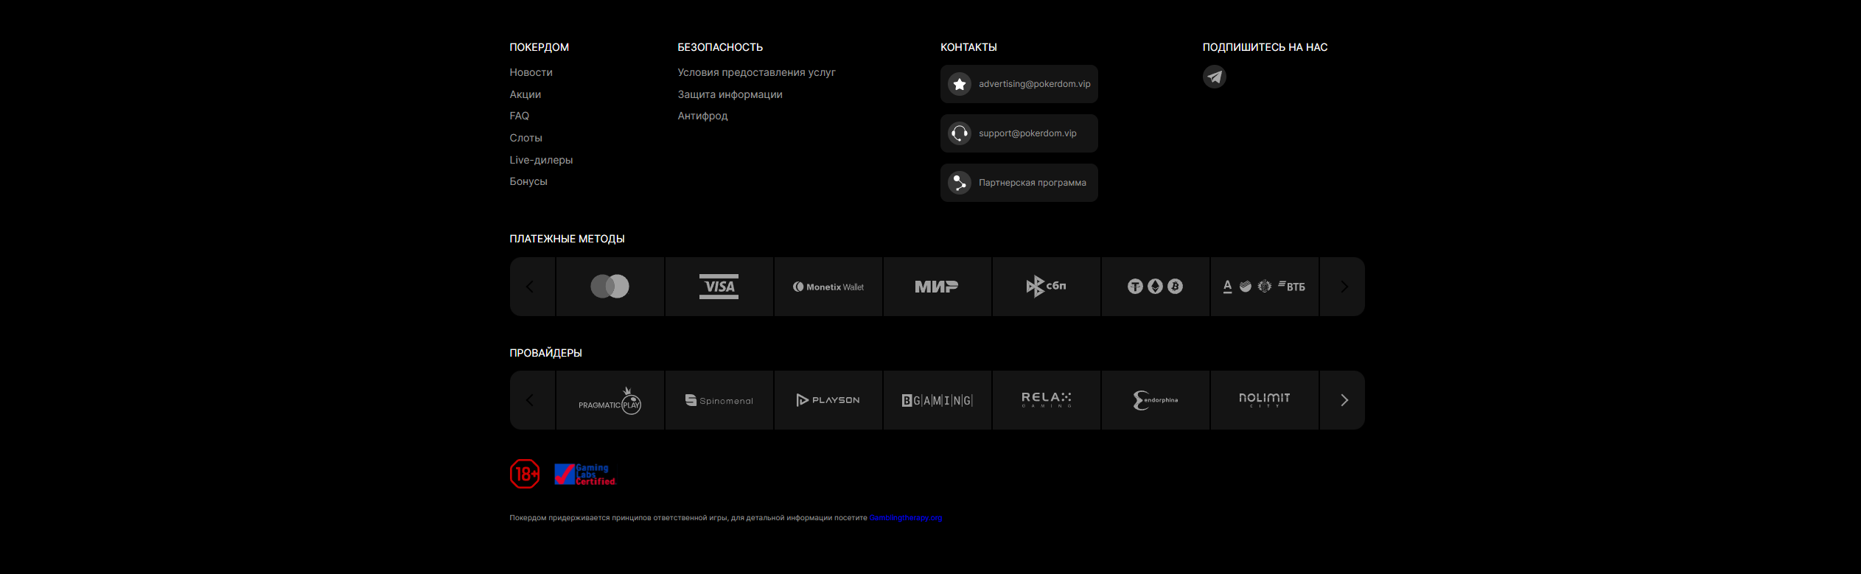1861x574 pixels.
Task: Click the 18+ age restriction badge
Action: point(525,474)
